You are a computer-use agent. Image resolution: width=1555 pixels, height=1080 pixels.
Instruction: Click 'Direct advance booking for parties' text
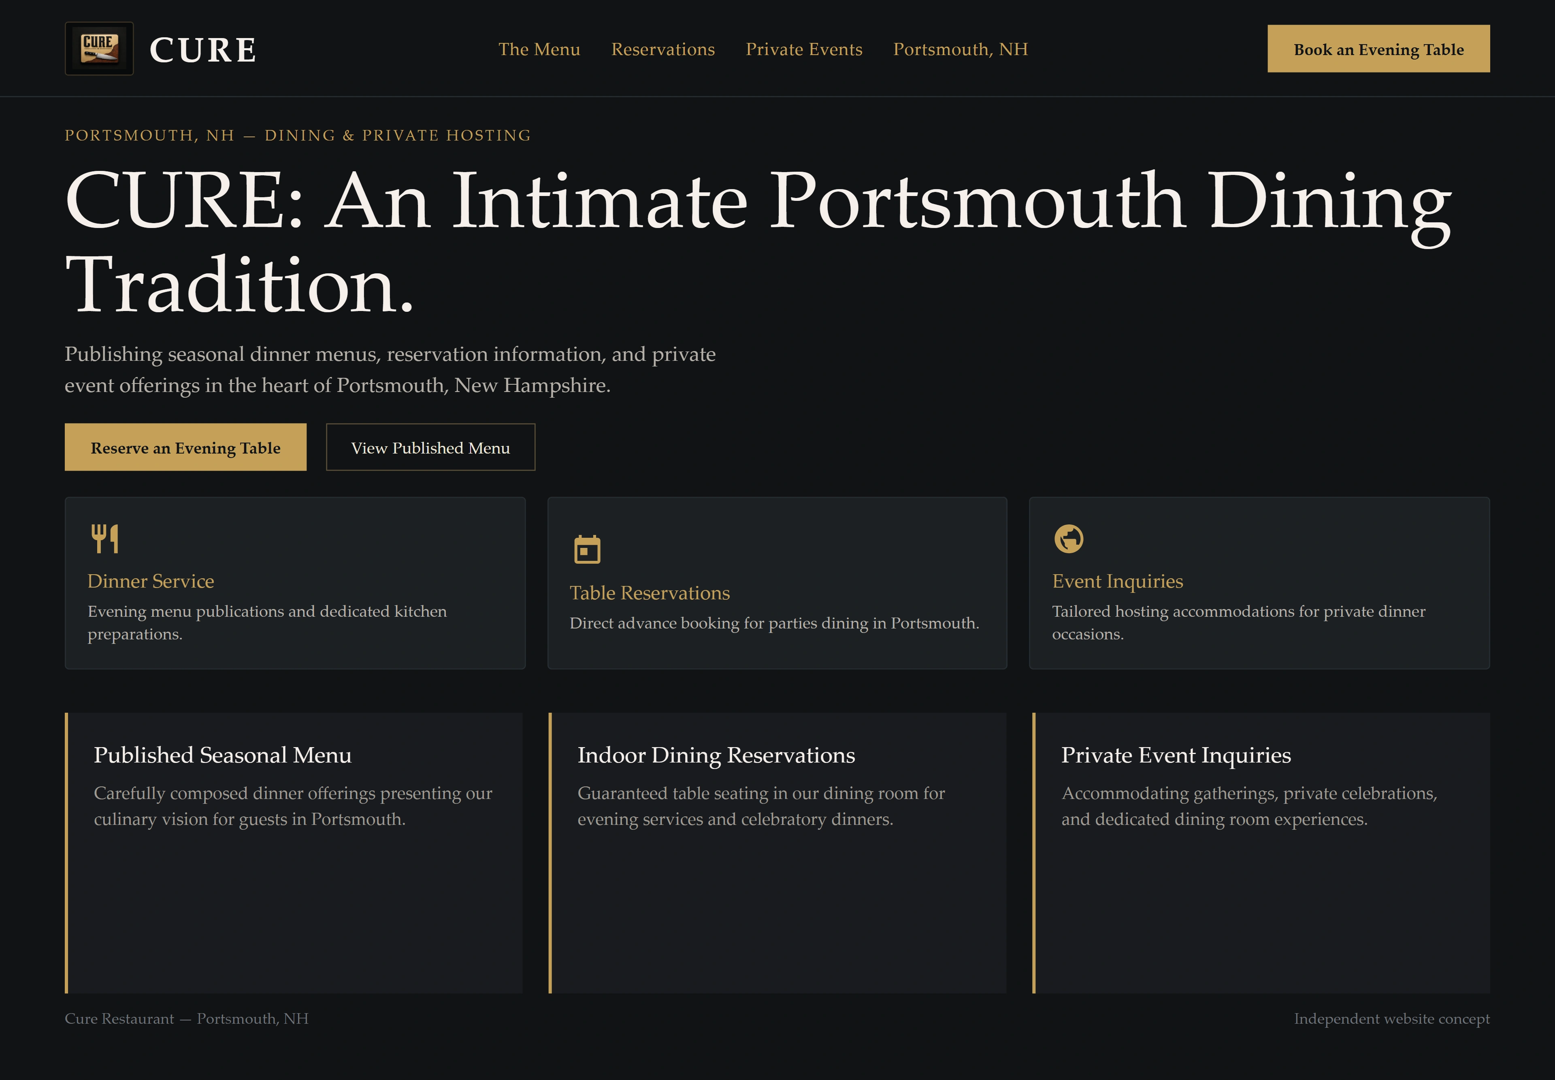point(774,623)
